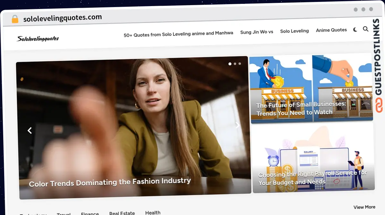Open the search magnifier icon
The width and height of the screenshot is (385, 215).
click(365, 29)
